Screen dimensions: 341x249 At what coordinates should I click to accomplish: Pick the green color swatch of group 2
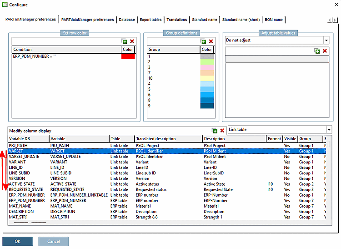[207, 62]
